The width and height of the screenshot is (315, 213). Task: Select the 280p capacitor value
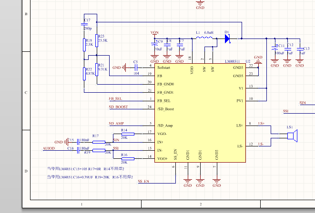click(x=88, y=29)
